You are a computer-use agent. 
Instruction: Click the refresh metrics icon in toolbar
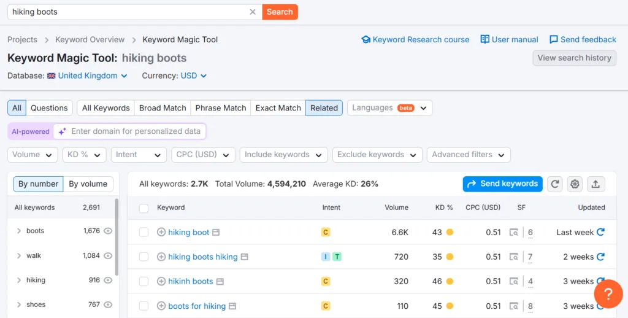[x=554, y=184]
